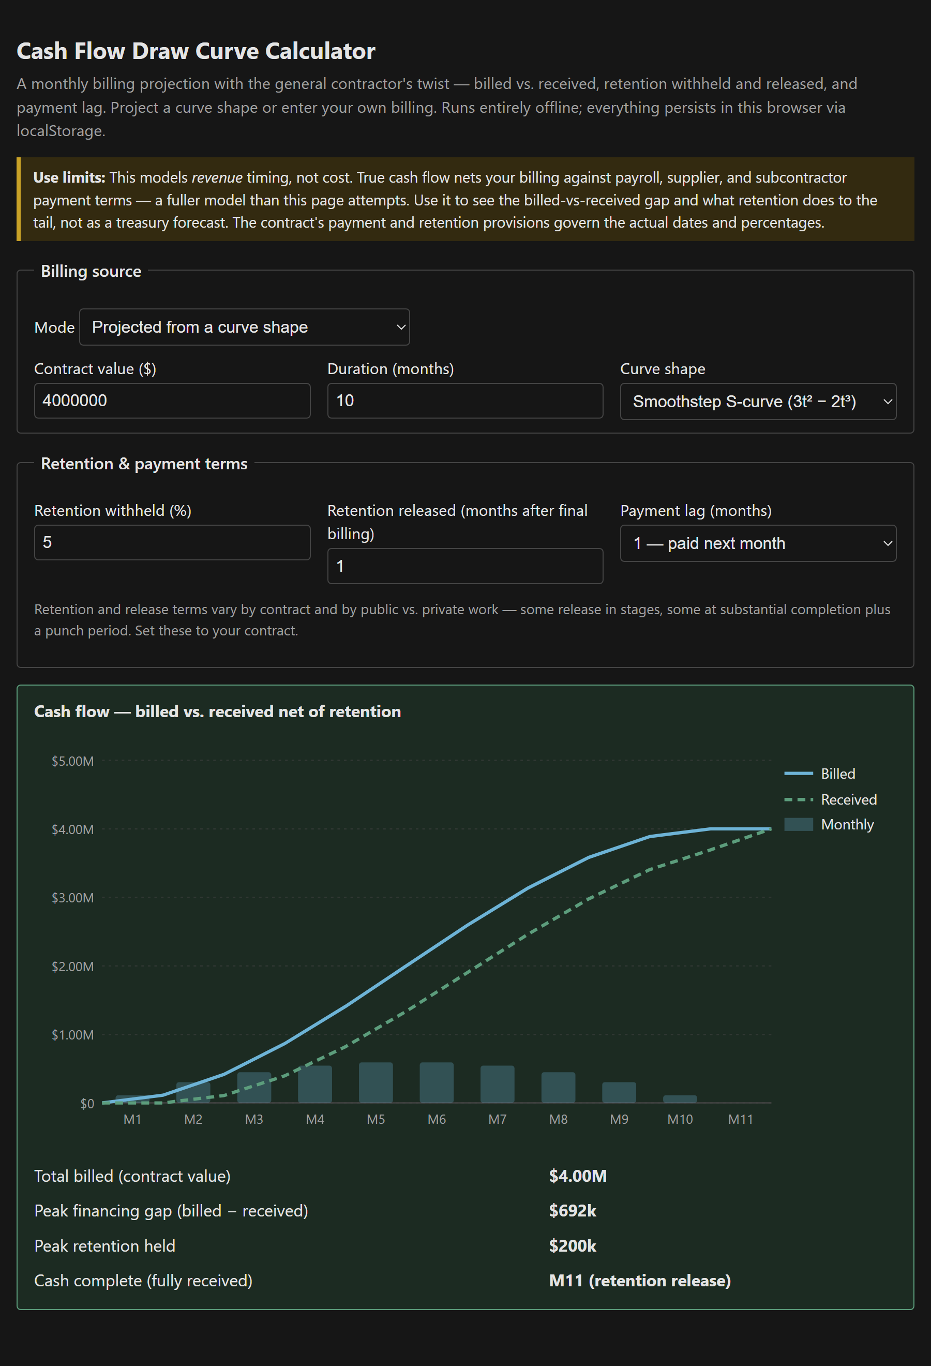Click the "$692k" peak financing gap value
This screenshot has width=931, height=1366.
tap(573, 1211)
